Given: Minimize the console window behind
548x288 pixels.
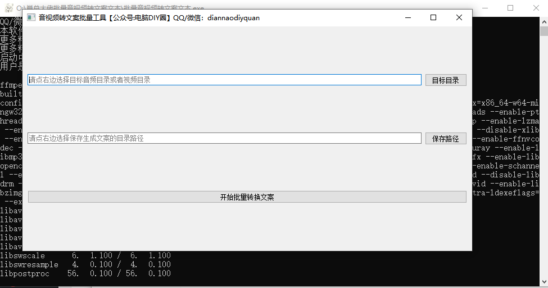Looking at the screenshot, I should click(484, 8).
